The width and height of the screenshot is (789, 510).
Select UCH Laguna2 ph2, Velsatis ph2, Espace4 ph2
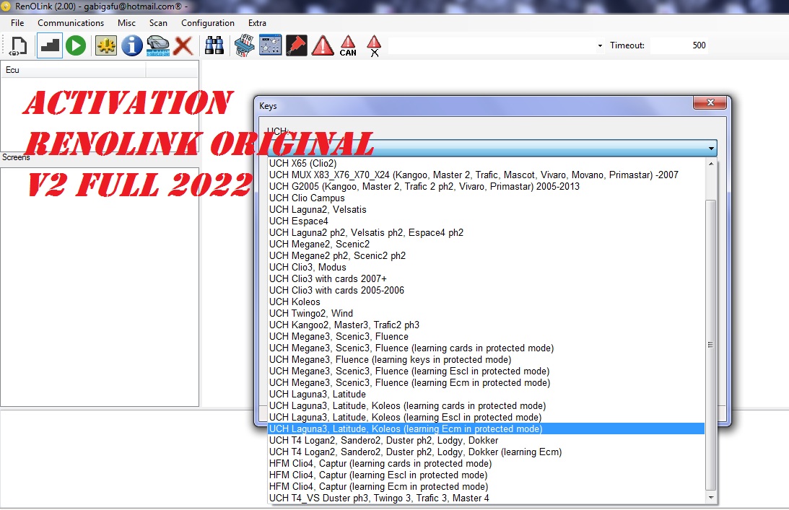(486, 232)
